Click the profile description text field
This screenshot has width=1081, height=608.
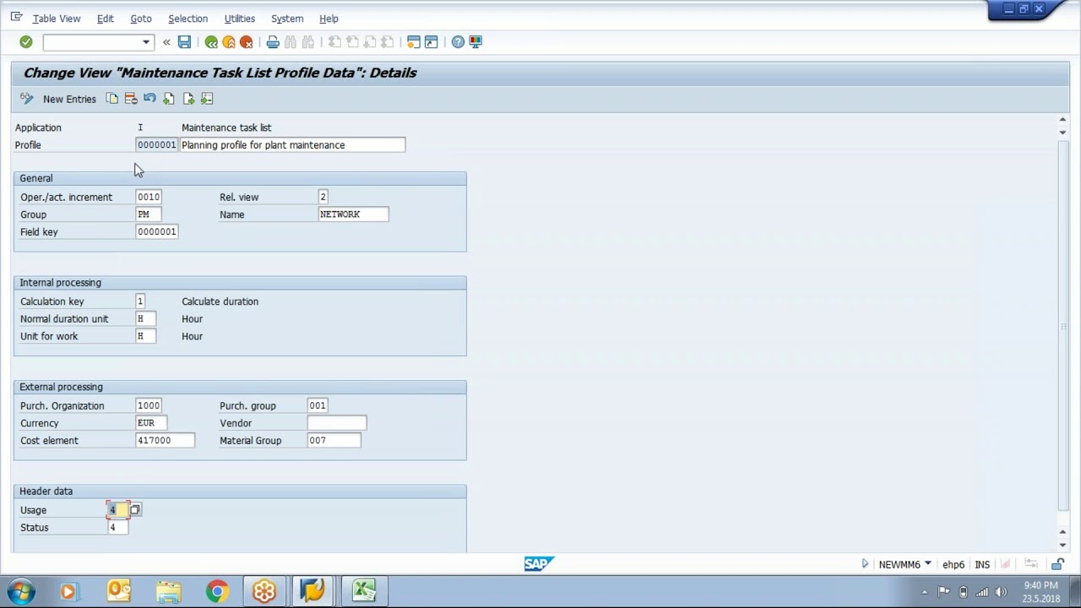coord(292,145)
